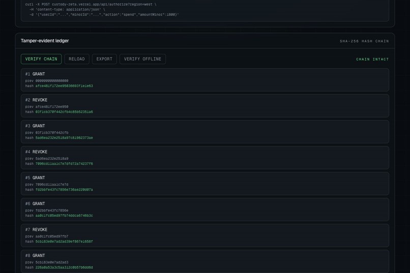Click the prev hash of entry #3 GRANT
Screen dimensions: 410x273
click(52, 133)
